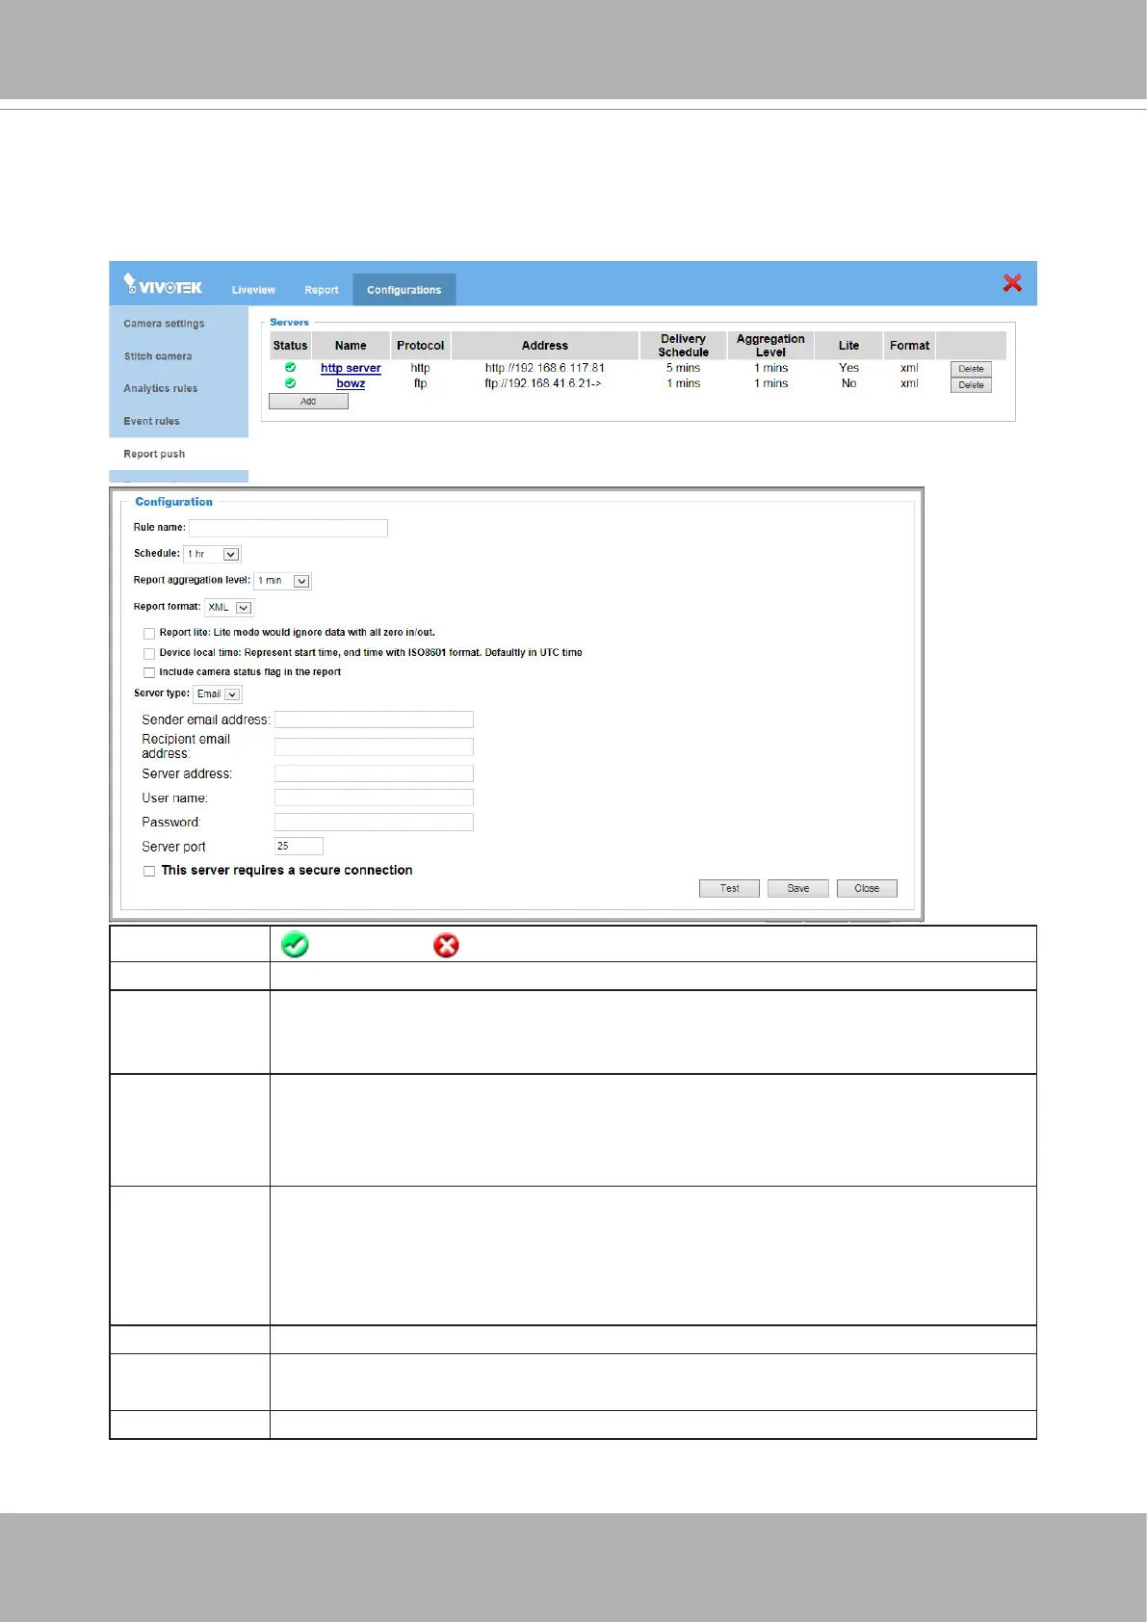Open the Report tab
Viewport: 1147px width, 1622px height.
click(x=322, y=290)
